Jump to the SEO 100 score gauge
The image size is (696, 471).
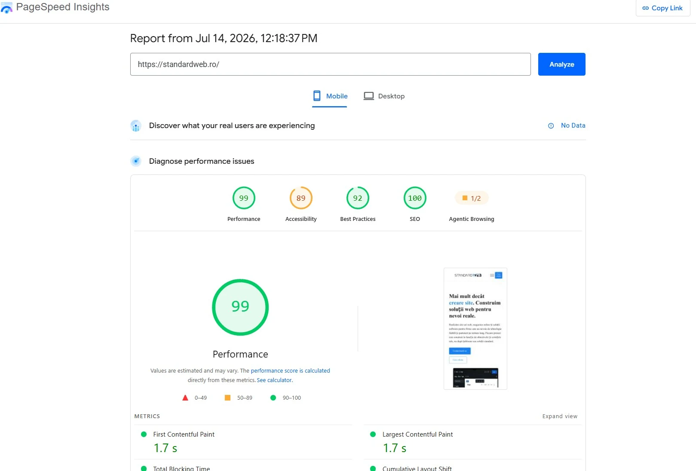[415, 198]
